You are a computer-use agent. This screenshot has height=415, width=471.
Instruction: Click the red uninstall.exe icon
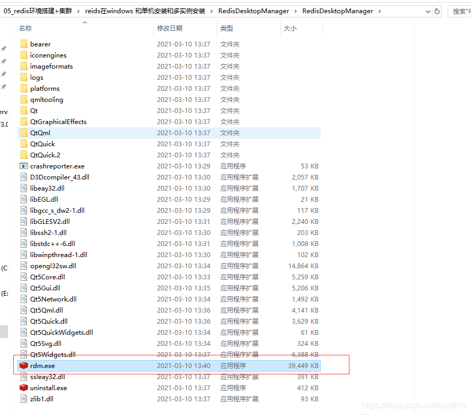[24, 388]
